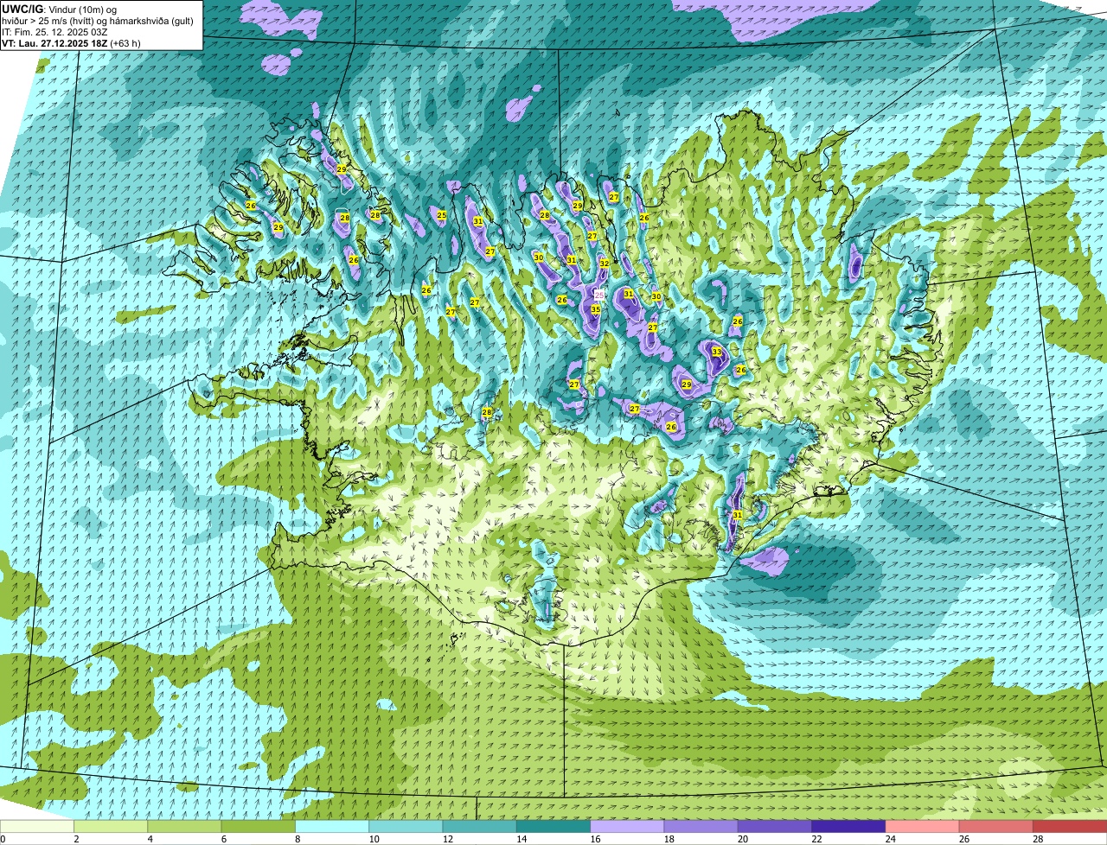The image size is (1107, 845).
Task: Pick the 4–6 m/s light green legend segment
Action: [184, 826]
